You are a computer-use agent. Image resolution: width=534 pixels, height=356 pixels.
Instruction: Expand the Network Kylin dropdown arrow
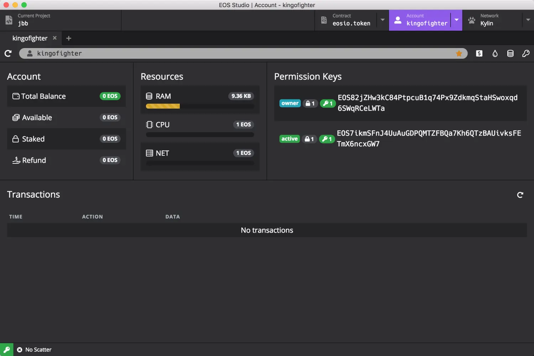pyautogui.click(x=528, y=20)
